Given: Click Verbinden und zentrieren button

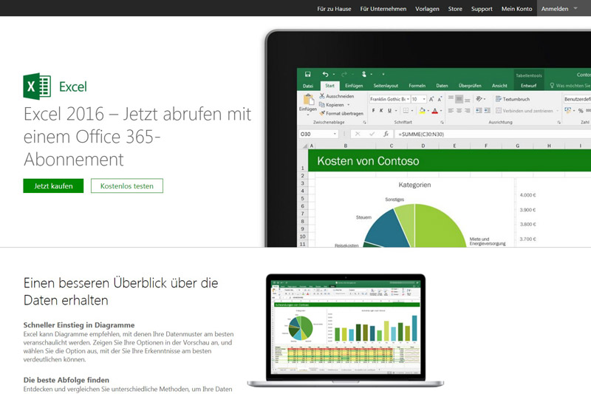Looking at the screenshot, I should [x=525, y=111].
